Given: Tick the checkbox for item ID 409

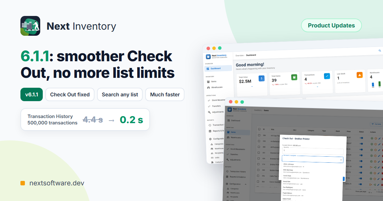Looking at the screenshot, I should (259, 158).
